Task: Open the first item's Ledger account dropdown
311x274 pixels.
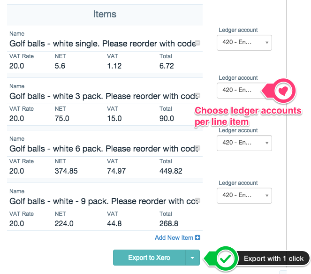Action: click(x=244, y=43)
